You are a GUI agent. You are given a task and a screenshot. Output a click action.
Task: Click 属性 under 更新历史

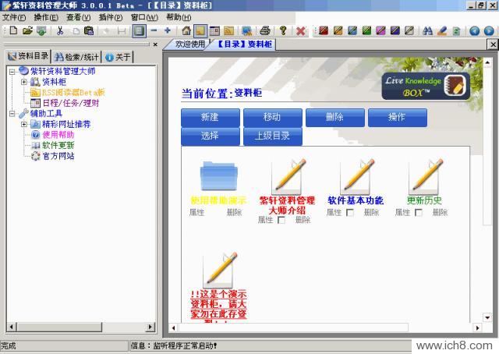(402, 212)
